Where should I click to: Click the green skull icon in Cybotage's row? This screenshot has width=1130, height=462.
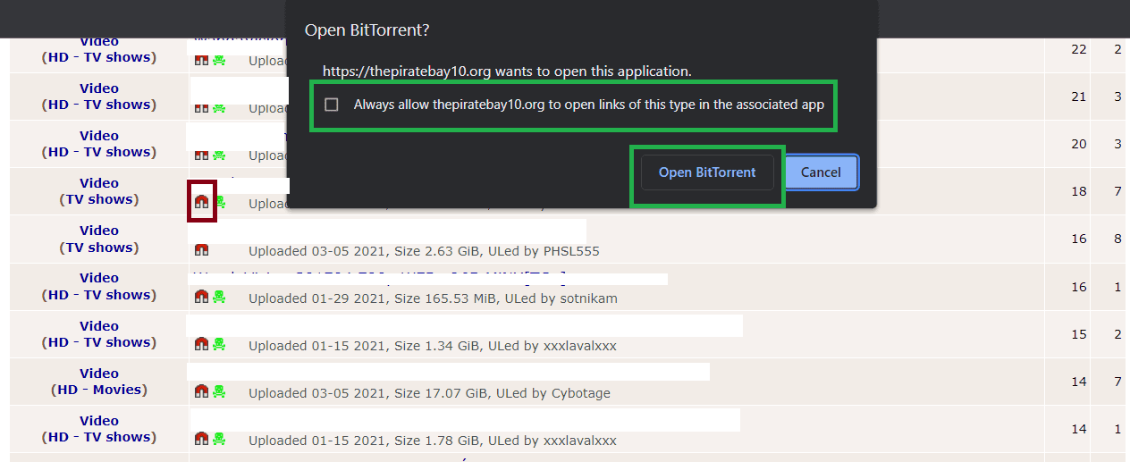coord(219,391)
